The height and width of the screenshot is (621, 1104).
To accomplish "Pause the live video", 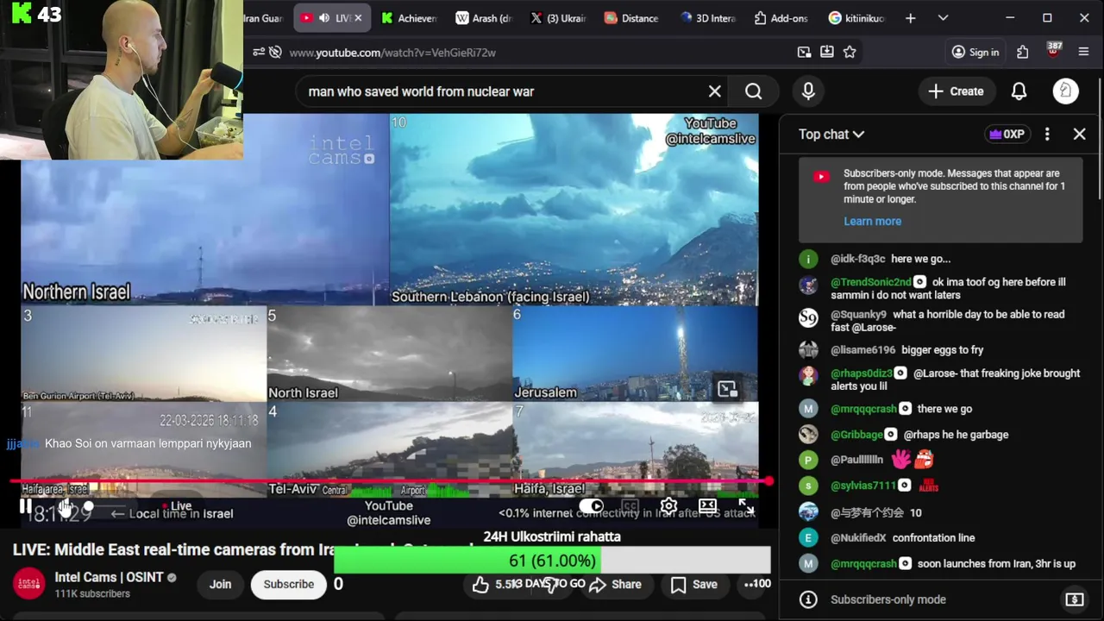I will [26, 506].
